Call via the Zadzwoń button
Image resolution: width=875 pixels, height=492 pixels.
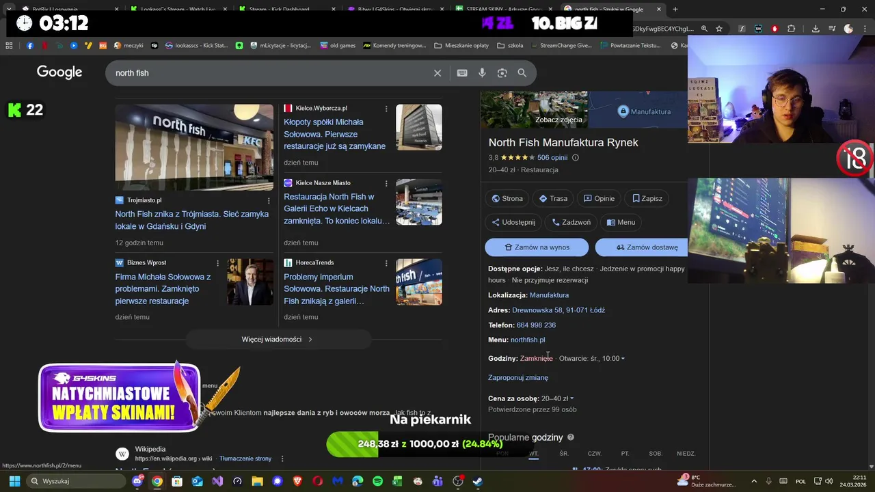[x=571, y=222]
